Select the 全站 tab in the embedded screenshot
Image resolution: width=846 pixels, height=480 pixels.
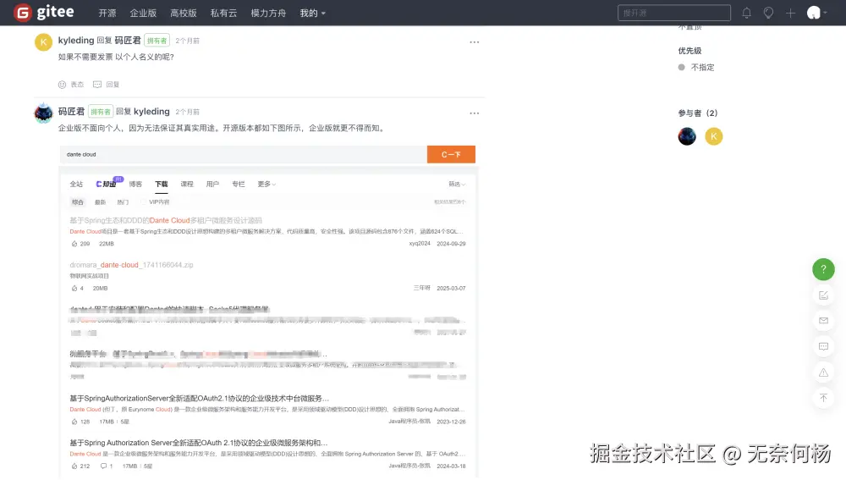tap(76, 184)
